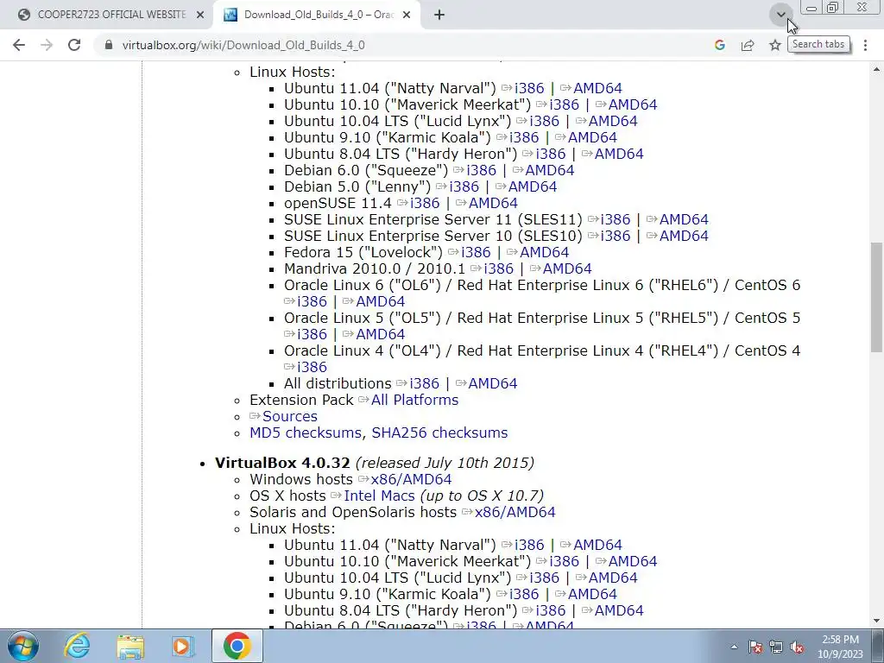Click the Search tabs tooltip label
The width and height of the screenshot is (884, 663).
(x=818, y=44)
